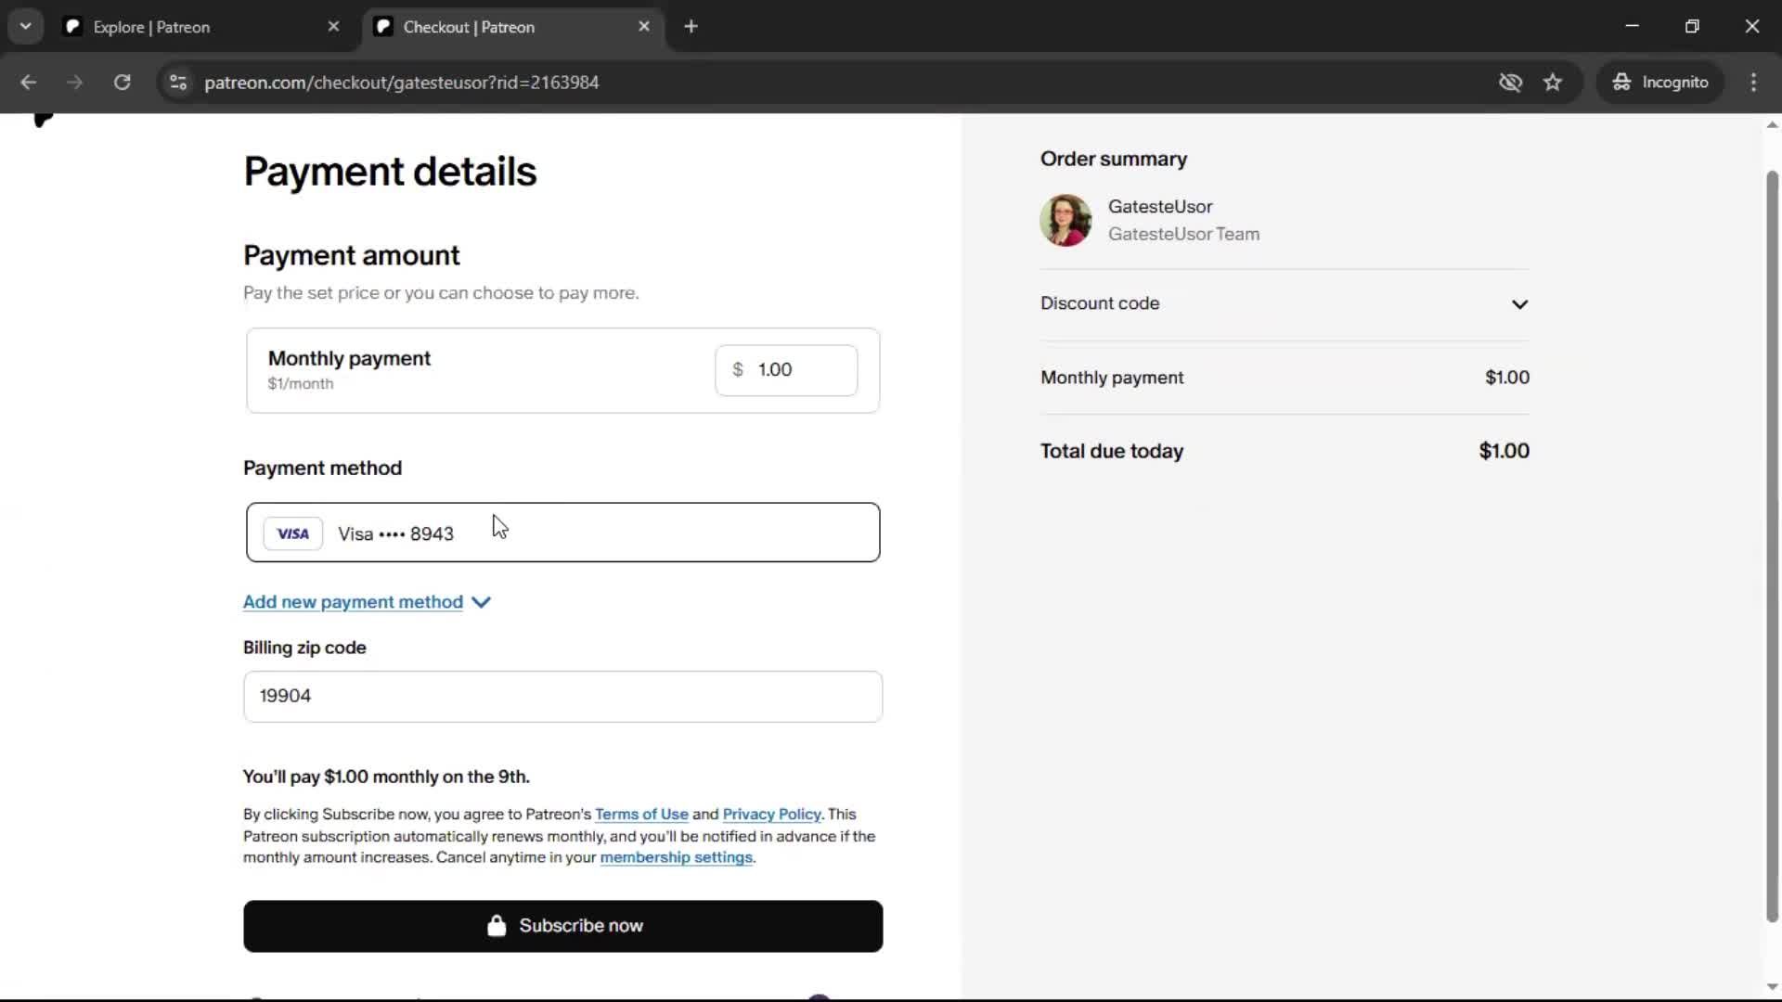1782x1002 pixels.
Task: Click the Subscribe now button
Action: pos(562,926)
